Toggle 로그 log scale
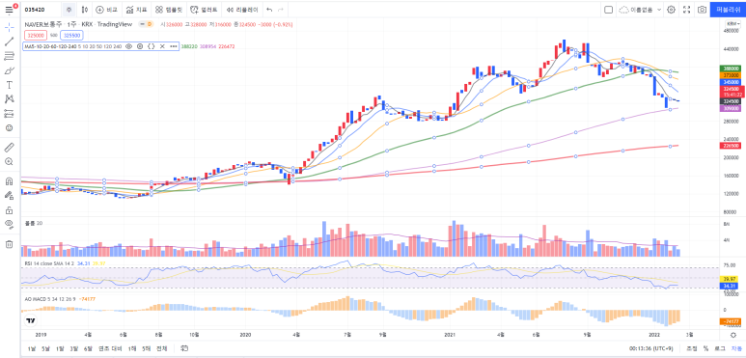The height and width of the screenshot is (358, 746). click(720, 348)
